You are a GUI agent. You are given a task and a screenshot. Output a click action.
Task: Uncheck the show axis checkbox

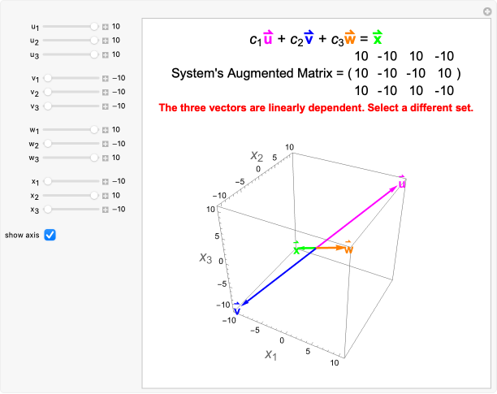pyautogui.click(x=50, y=235)
